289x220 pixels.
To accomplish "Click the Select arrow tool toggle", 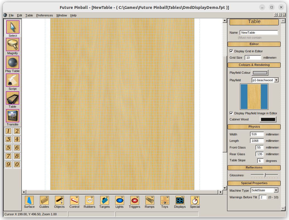I will tap(12, 27).
